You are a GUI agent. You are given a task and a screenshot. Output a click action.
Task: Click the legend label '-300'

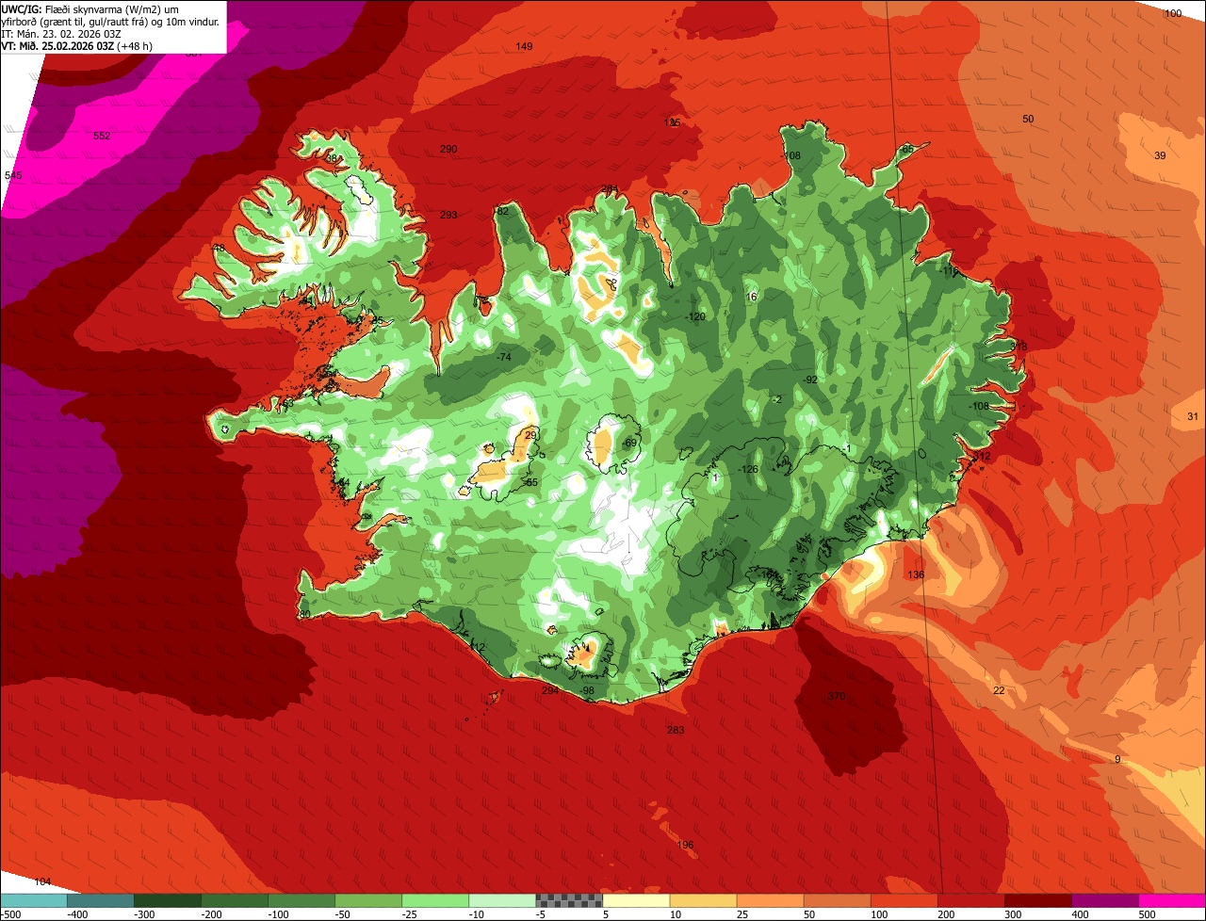[143, 914]
